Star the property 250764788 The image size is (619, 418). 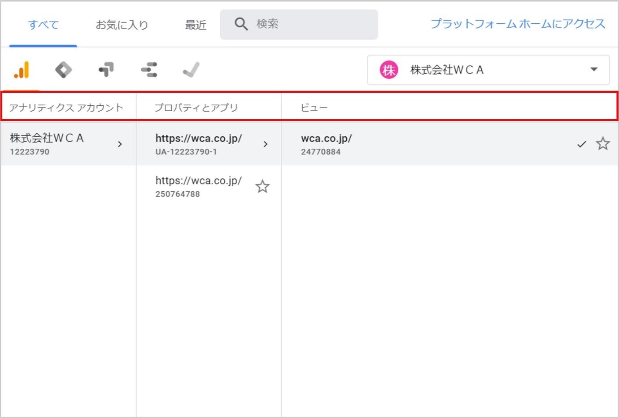(262, 186)
